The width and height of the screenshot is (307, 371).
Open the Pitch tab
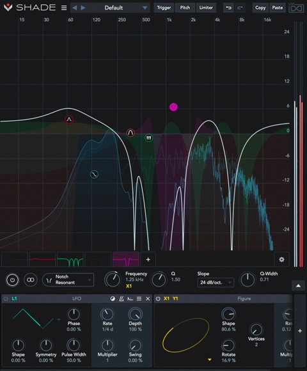(x=185, y=8)
